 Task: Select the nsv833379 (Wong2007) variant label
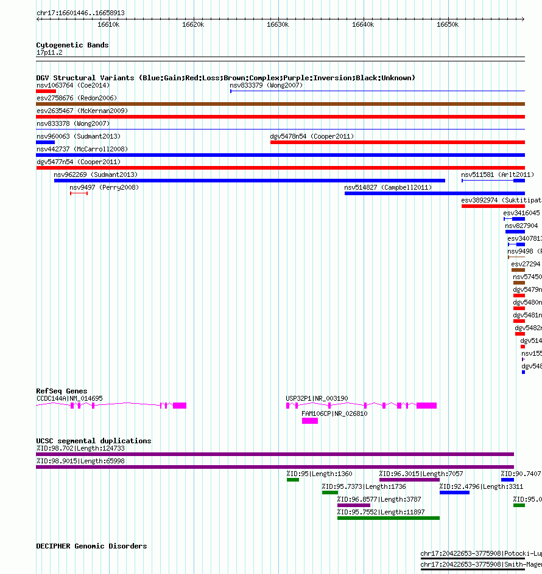[x=266, y=85]
